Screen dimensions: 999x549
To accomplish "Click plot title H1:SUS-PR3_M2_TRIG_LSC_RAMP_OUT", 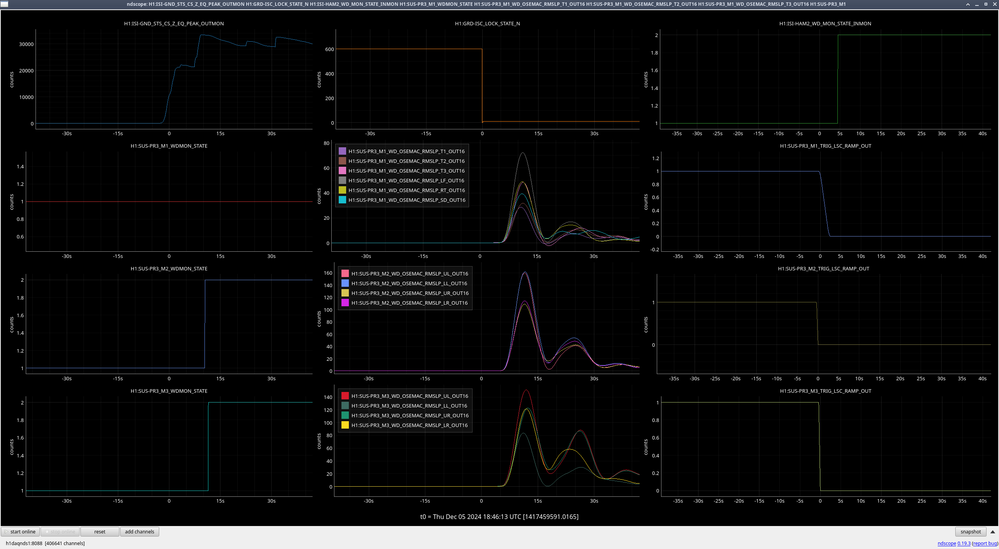I will (824, 268).
